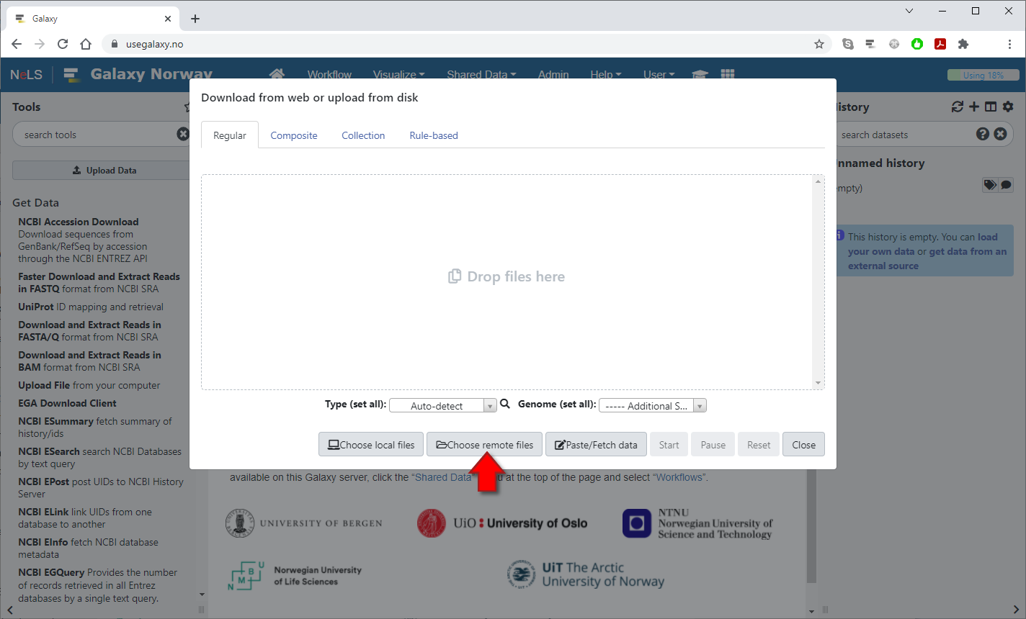The image size is (1026, 619).
Task: Click Paste/Fetch data button
Action: [x=596, y=445]
